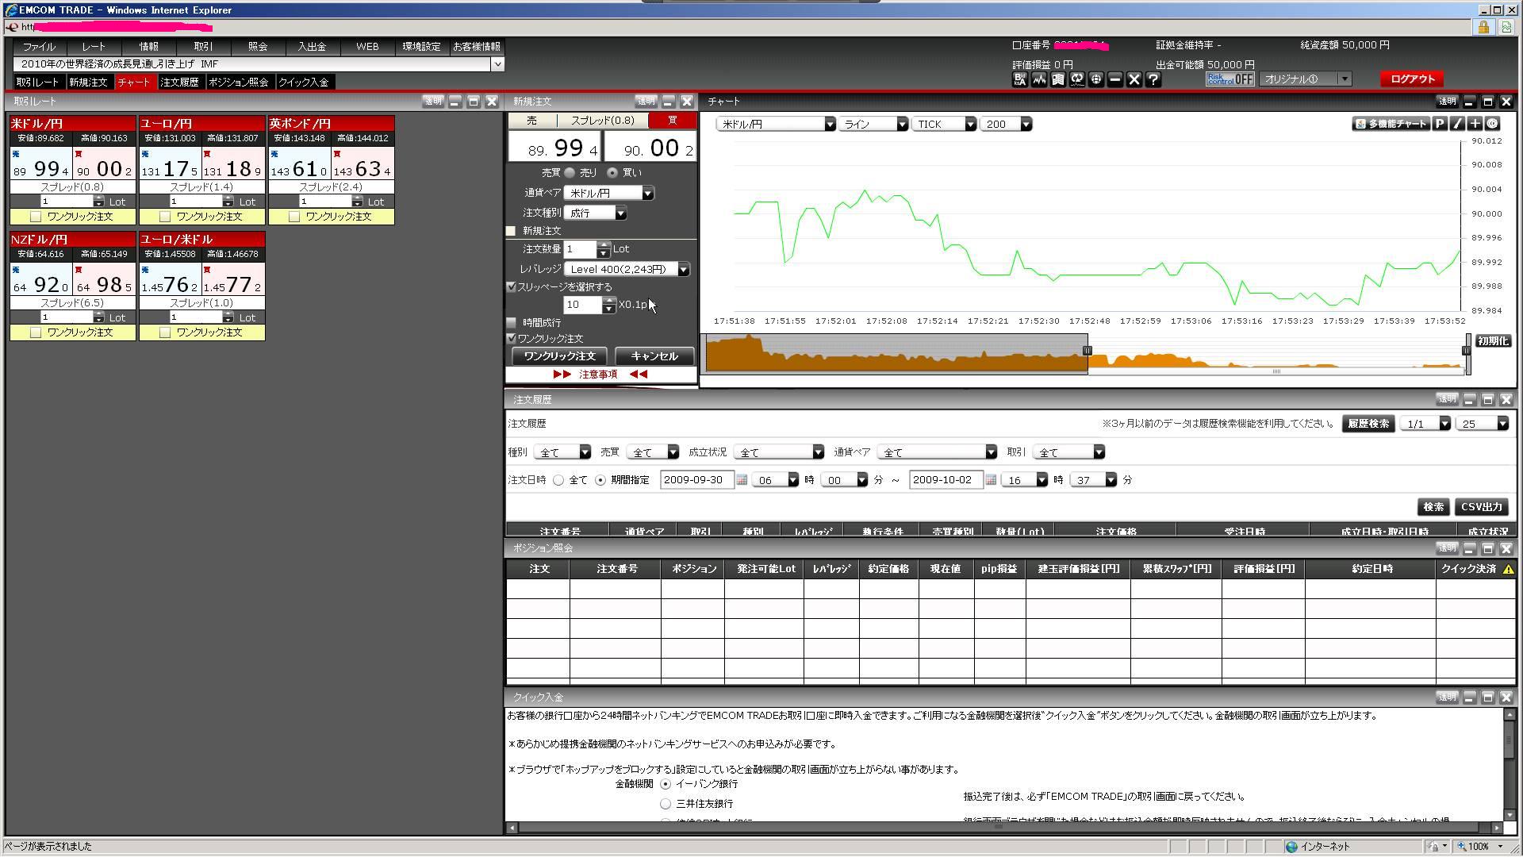This screenshot has height=857, width=1523.
Task: Open the 多機能チャート multi-function chart
Action: (1391, 124)
